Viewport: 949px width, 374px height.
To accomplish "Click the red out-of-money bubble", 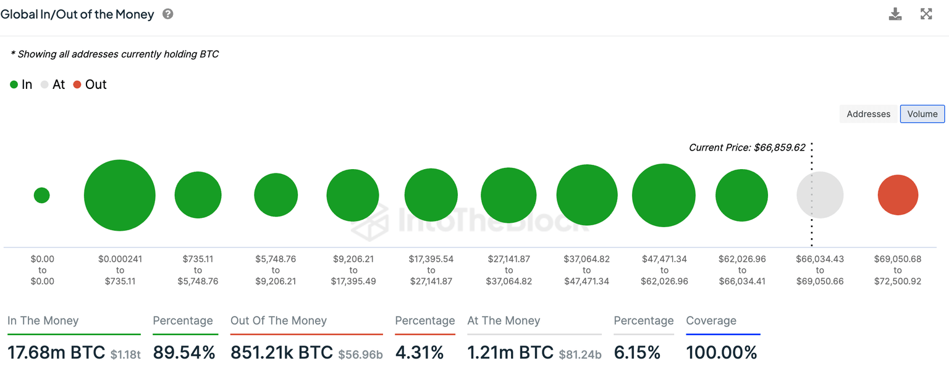I will 898,194.
